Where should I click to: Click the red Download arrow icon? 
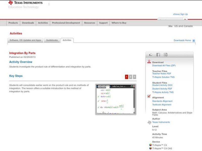149,62
